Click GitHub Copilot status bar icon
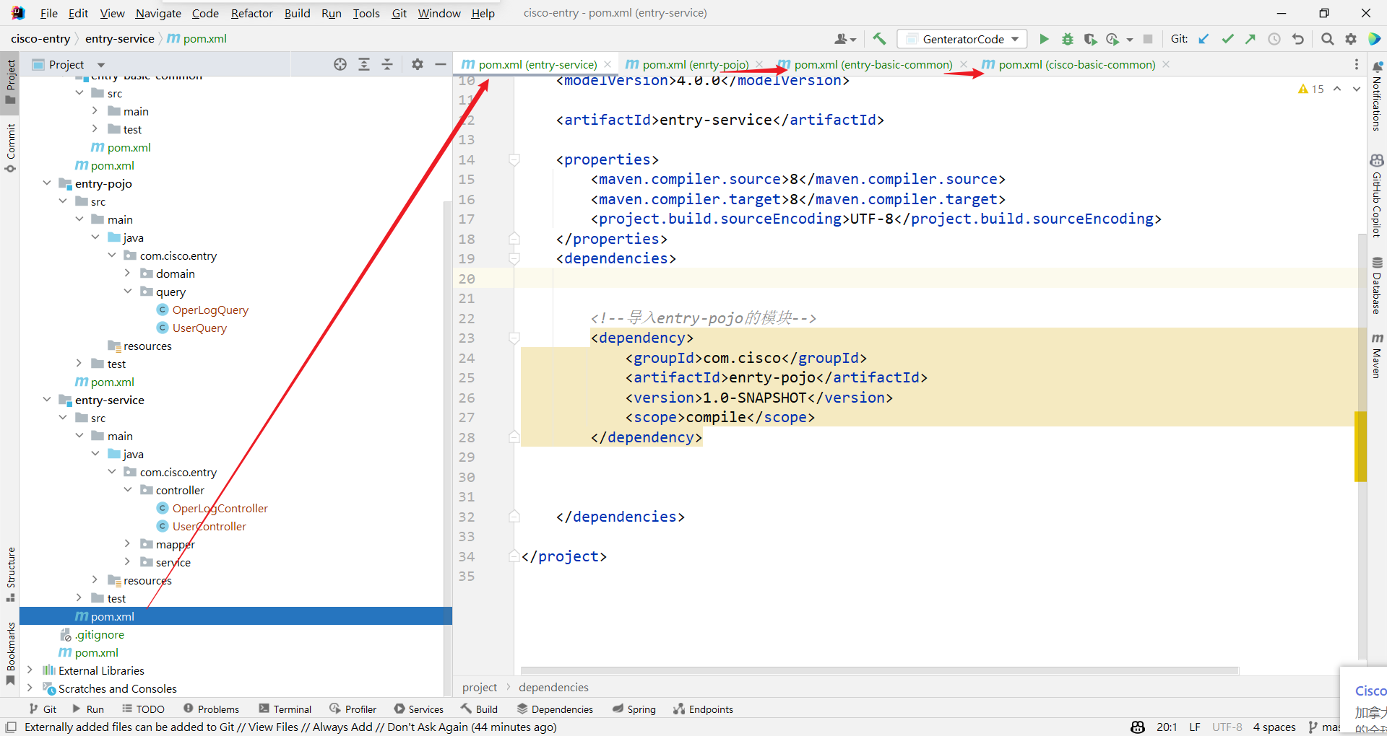This screenshot has width=1387, height=736. 1138,727
